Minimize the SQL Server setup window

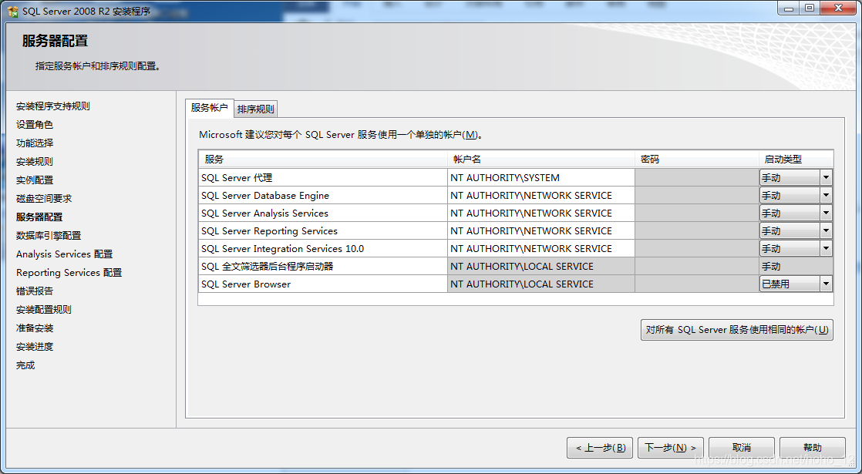click(x=789, y=8)
